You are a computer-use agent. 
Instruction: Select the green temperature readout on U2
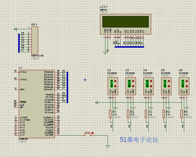click(x=111, y=84)
